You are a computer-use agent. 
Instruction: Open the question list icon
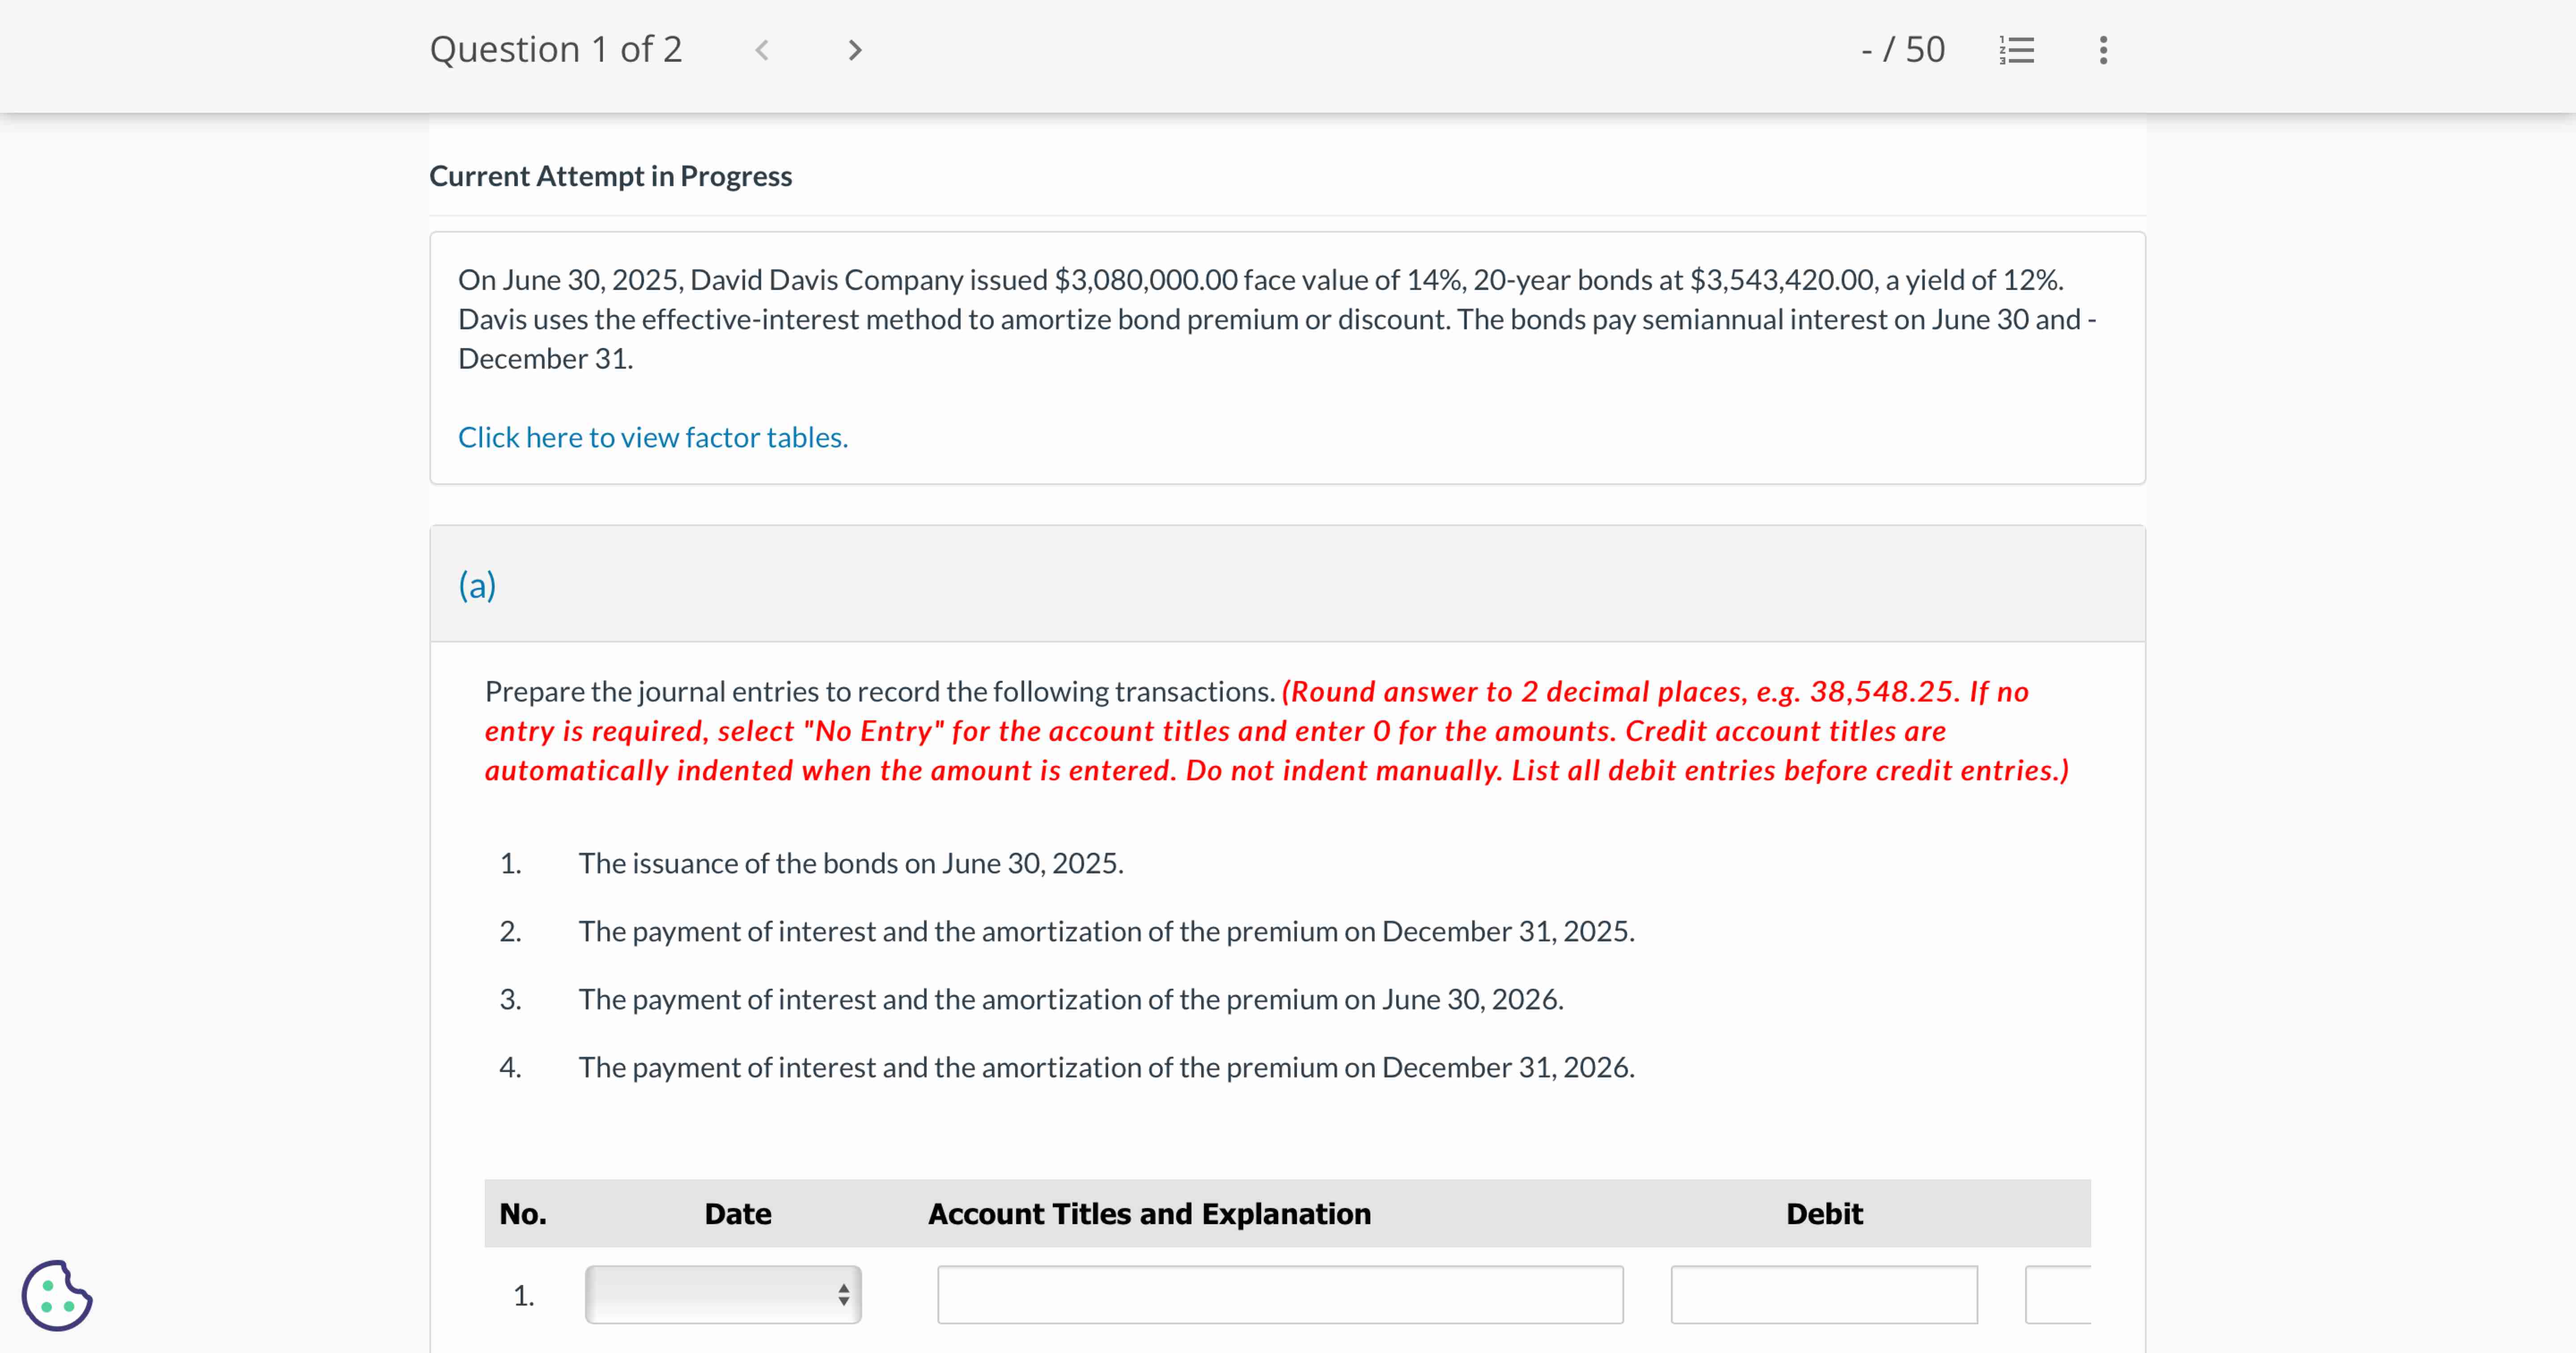point(2017,50)
